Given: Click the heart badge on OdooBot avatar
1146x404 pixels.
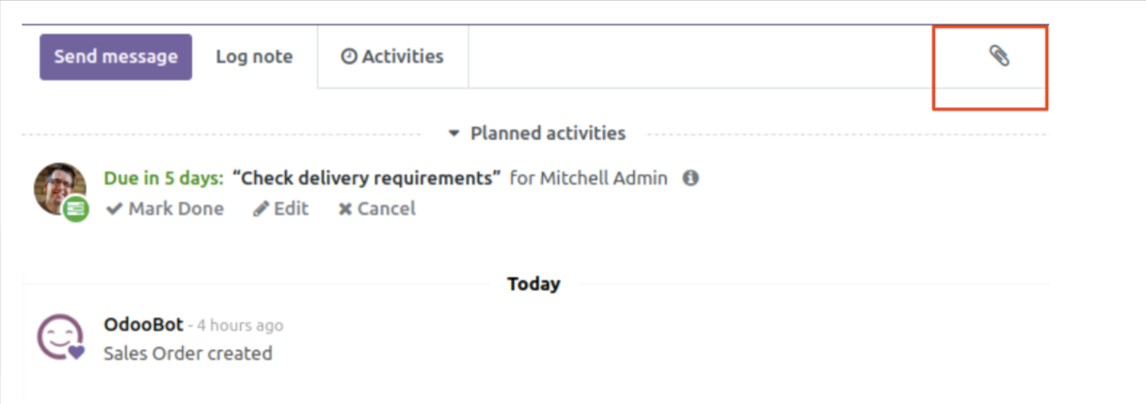Looking at the screenshot, I should [76, 352].
